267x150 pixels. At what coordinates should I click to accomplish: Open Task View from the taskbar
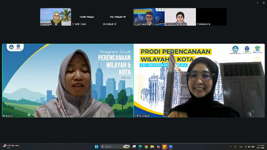tap(134, 147)
